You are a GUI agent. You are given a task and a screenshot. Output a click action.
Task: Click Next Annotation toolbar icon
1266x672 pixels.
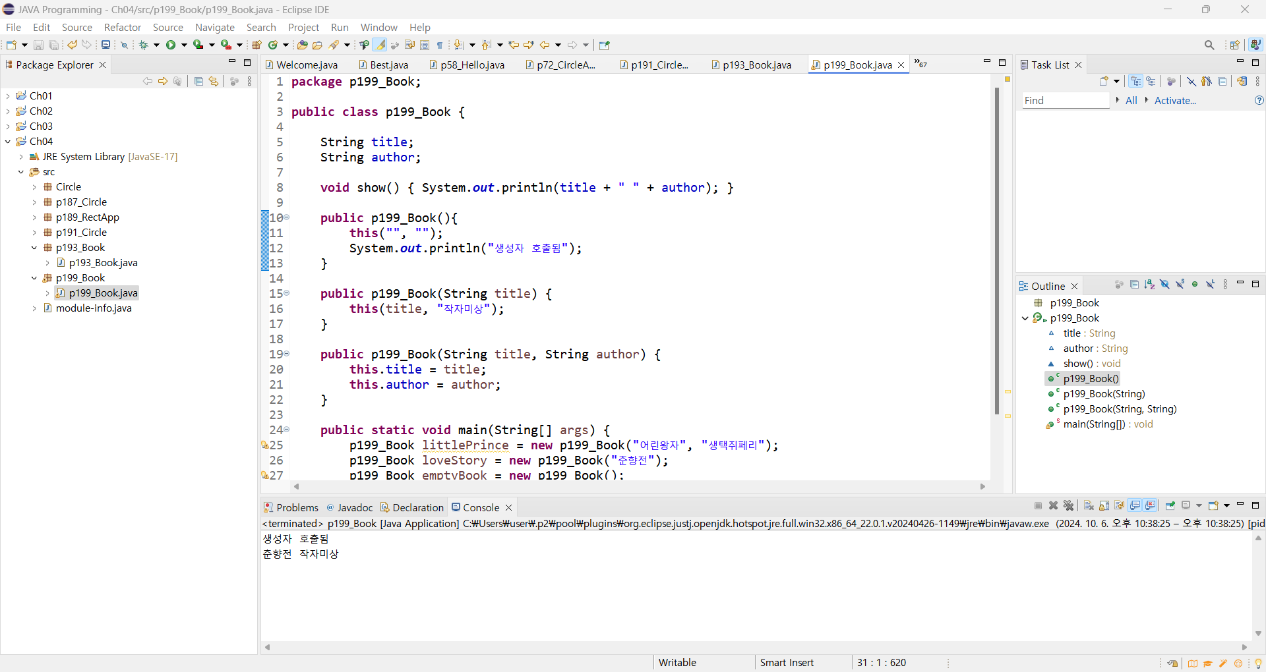point(459,45)
